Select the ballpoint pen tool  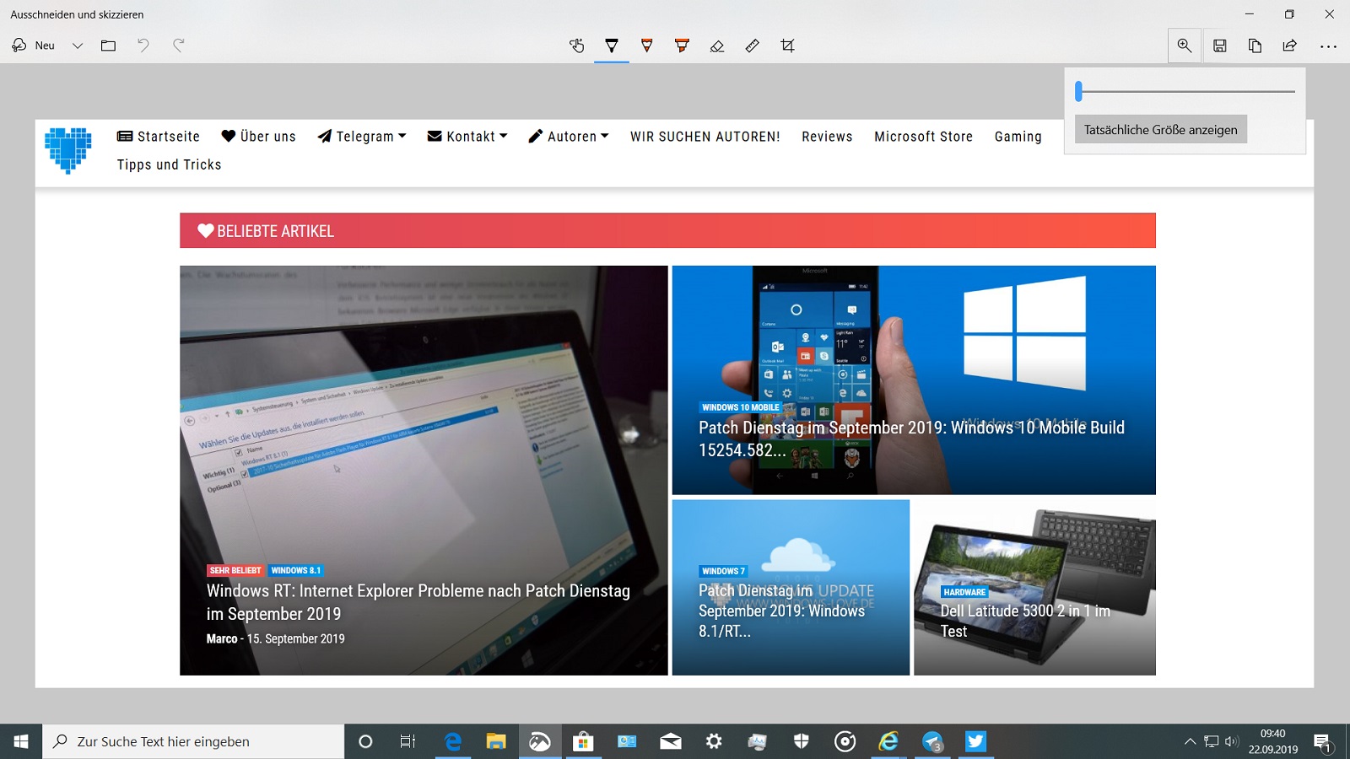point(612,46)
